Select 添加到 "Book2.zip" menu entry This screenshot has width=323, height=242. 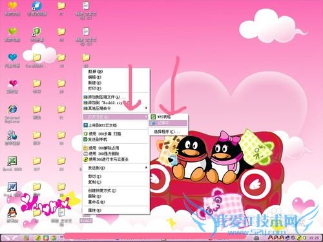click(116, 103)
